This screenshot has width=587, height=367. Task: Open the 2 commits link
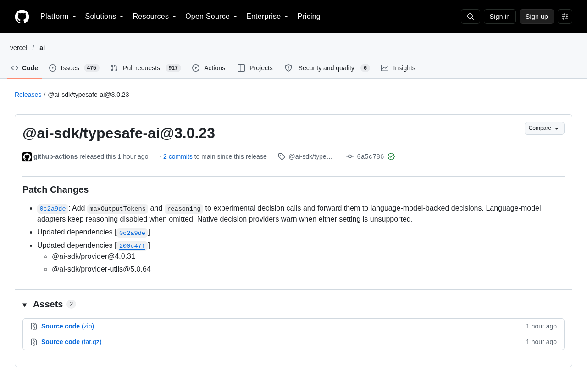point(178,156)
